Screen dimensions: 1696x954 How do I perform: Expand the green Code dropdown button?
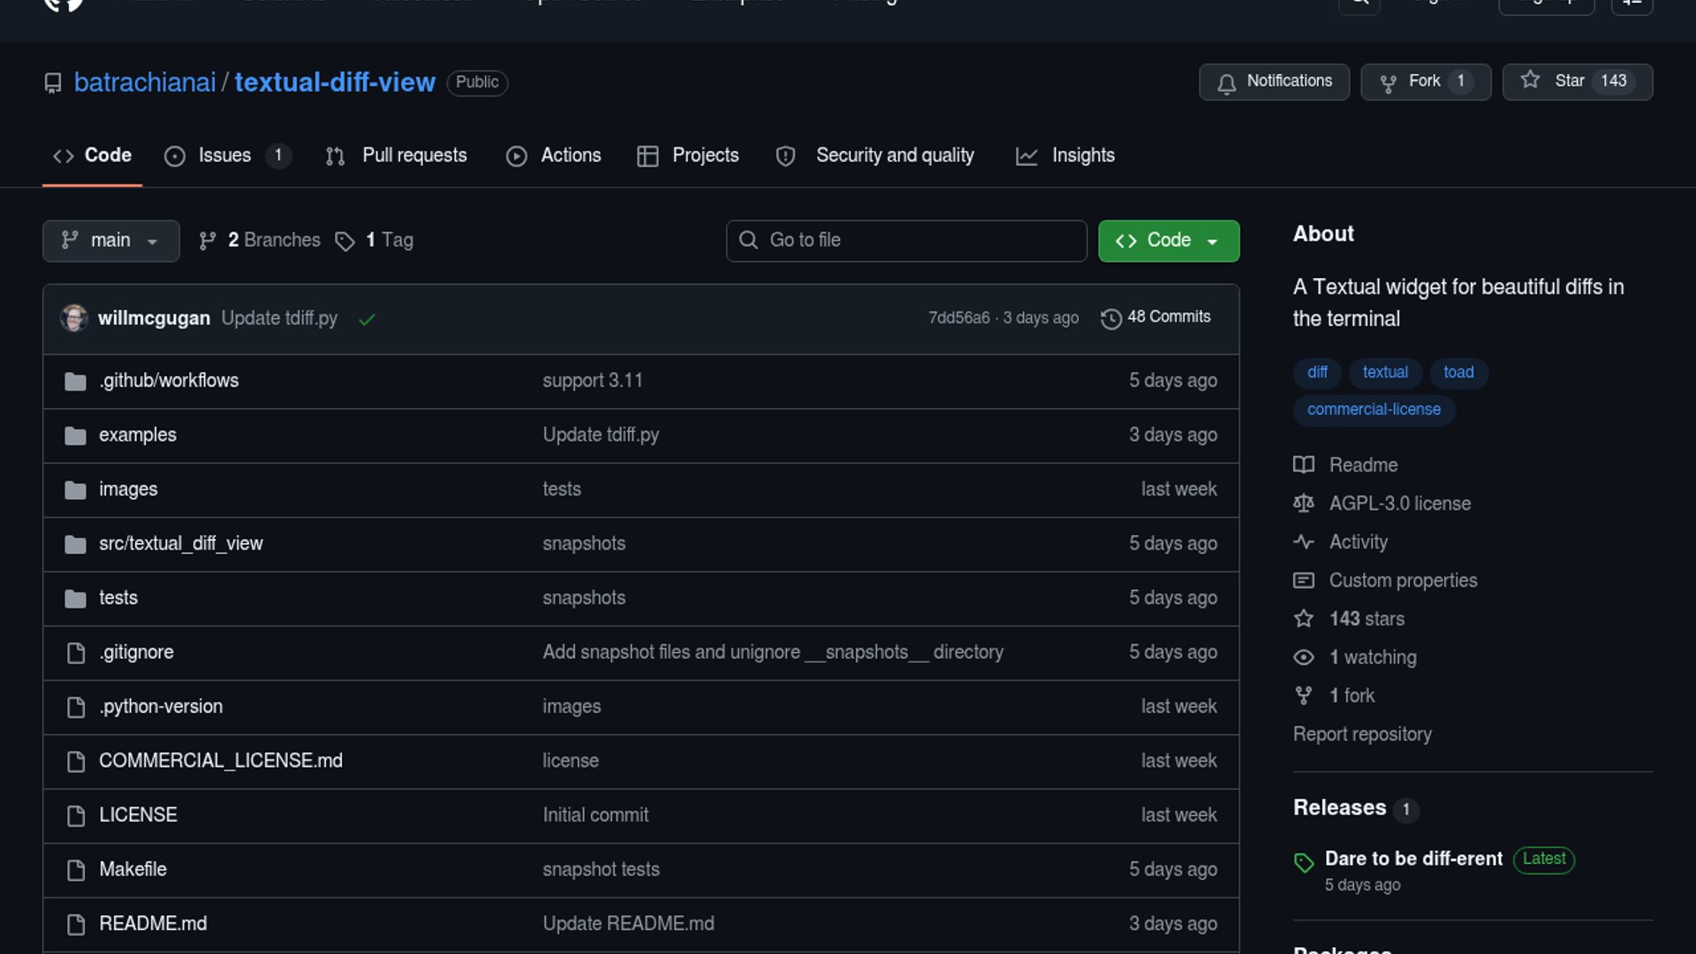point(1168,240)
